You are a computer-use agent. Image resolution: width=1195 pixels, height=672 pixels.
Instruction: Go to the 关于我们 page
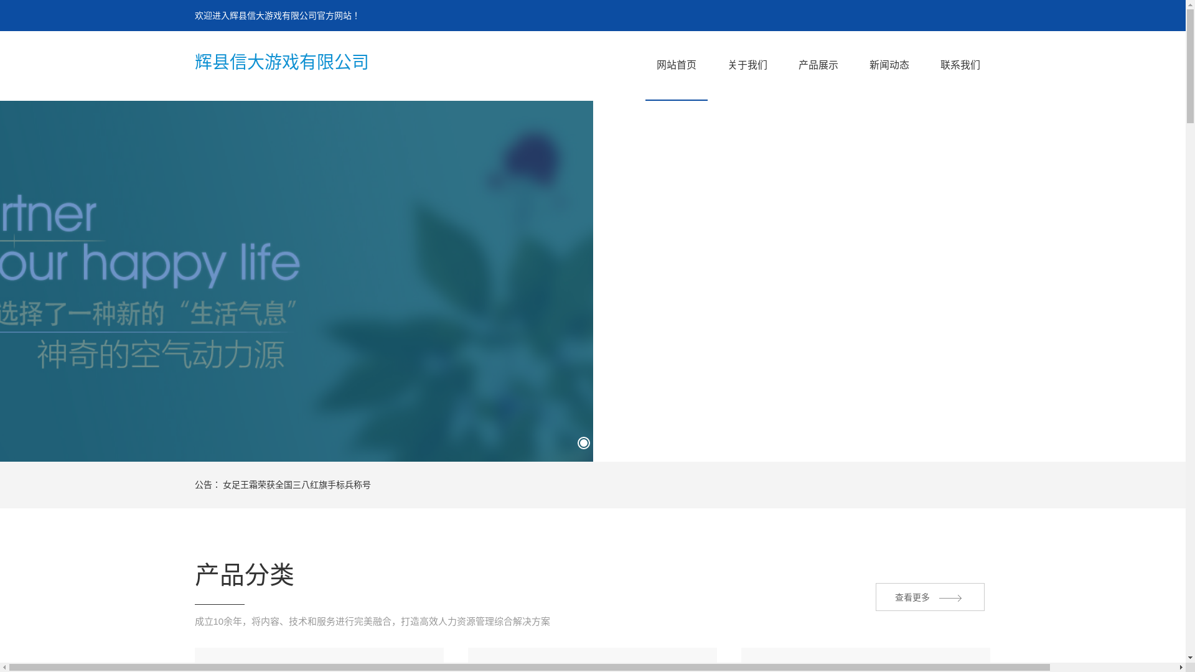pos(747,65)
